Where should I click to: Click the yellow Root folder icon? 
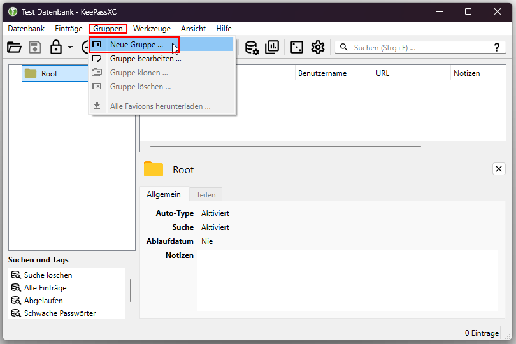(x=154, y=169)
